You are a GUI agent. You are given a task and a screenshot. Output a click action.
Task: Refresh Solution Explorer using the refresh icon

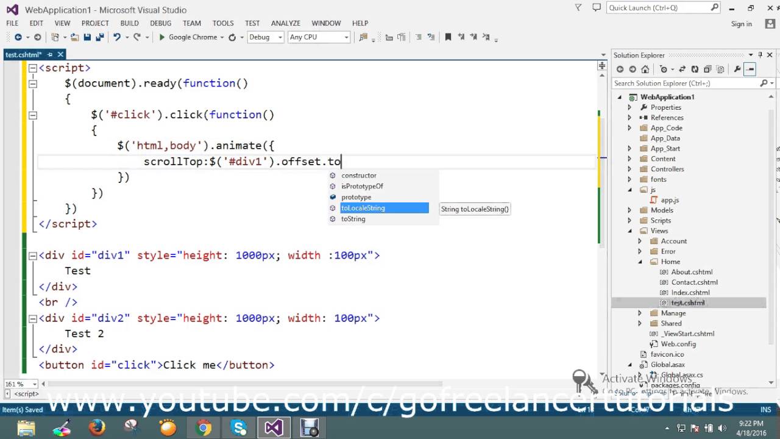695,69
